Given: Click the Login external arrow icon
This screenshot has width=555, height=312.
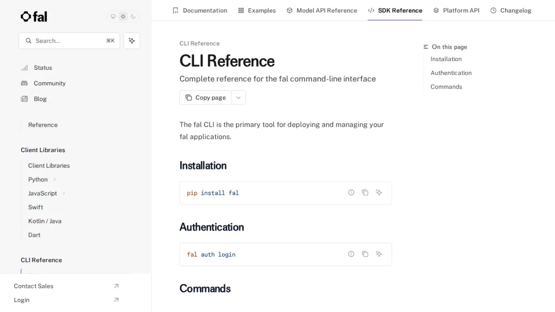Looking at the screenshot, I should coord(116,300).
